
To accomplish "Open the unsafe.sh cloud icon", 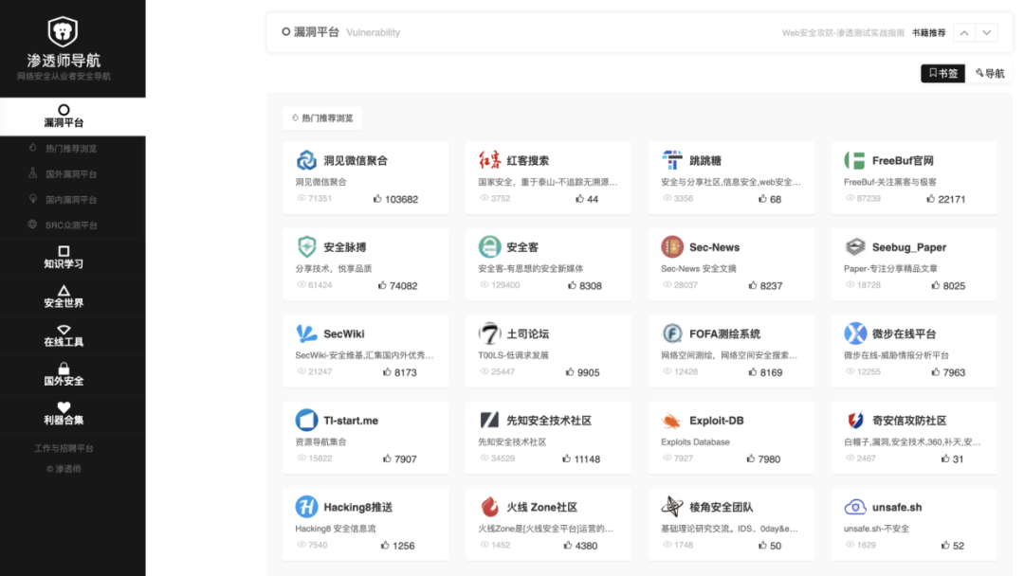I will click(855, 507).
